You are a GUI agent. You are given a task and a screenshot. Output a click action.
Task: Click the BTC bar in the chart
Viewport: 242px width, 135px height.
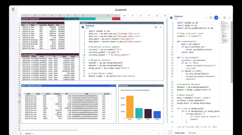point(130,107)
